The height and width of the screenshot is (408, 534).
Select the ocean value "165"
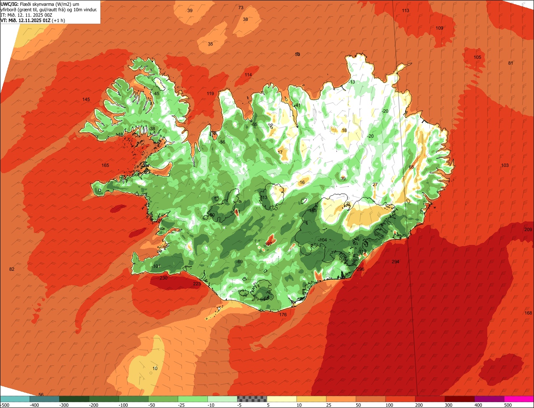(x=105, y=165)
